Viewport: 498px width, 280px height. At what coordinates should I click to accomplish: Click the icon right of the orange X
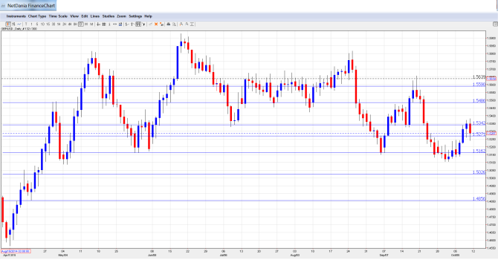[x=161, y=24]
